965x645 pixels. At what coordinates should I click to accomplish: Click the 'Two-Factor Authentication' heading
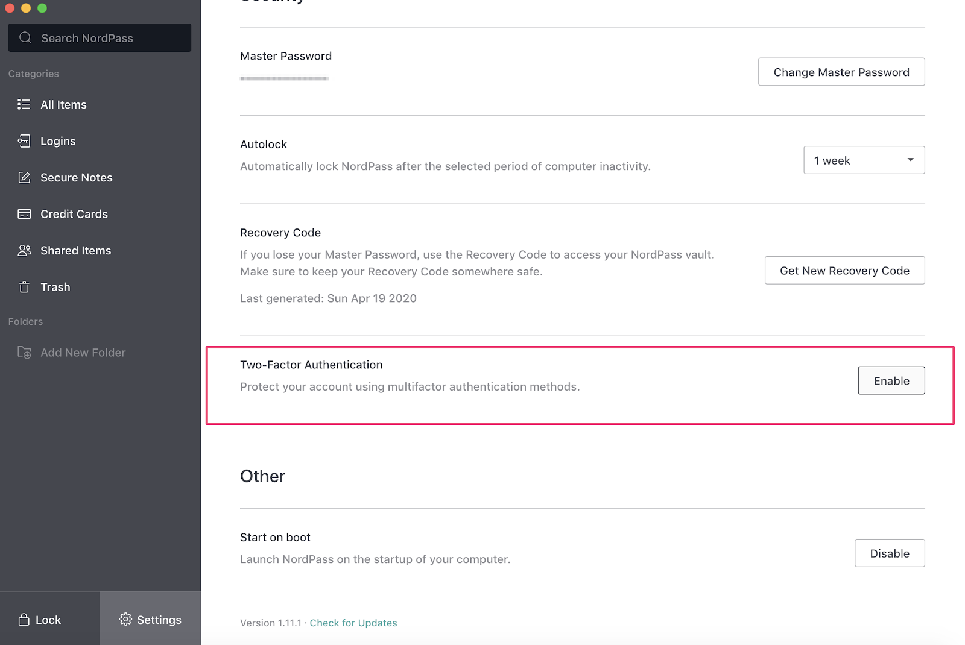tap(311, 365)
